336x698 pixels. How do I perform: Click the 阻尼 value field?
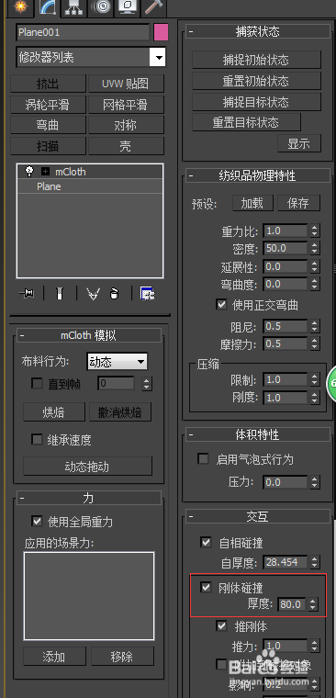click(286, 327)
